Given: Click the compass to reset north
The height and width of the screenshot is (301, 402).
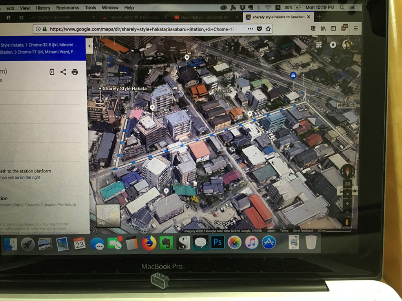Looking at the screenshot, I should click(x=347, y=171).
